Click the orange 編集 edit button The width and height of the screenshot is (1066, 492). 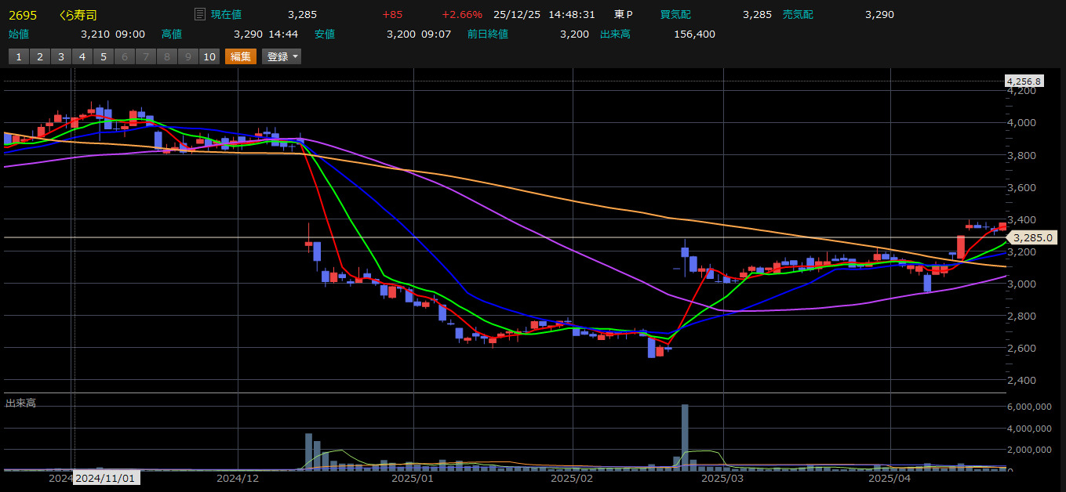tap(241, 56)
